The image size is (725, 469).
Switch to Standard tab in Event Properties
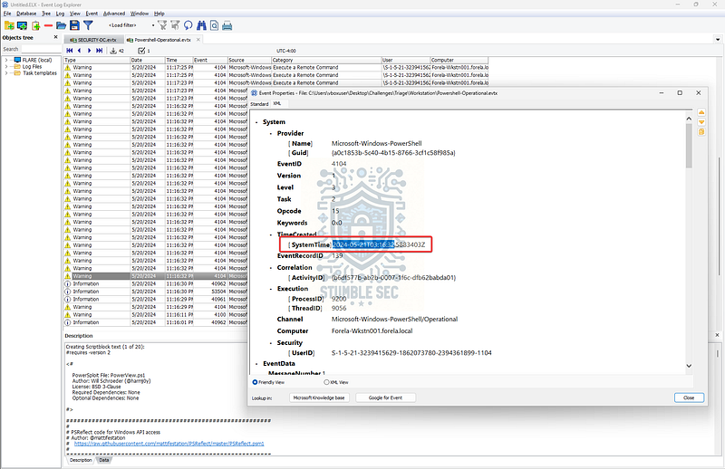pos(259,104)
